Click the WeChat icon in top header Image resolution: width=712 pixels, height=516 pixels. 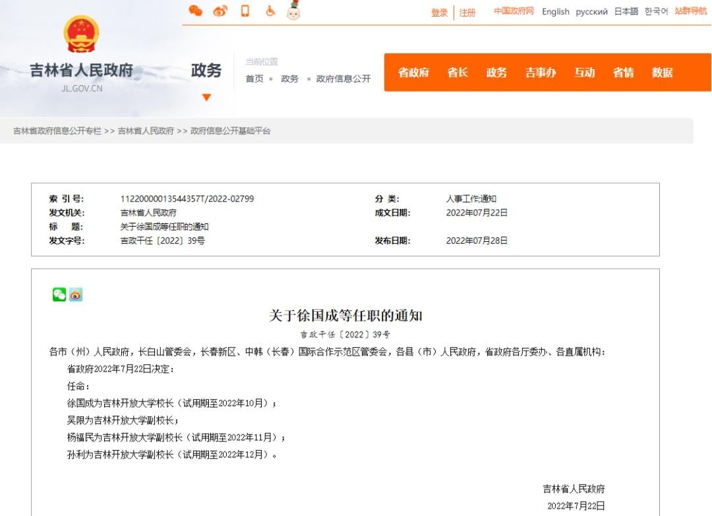pos(195,11)
